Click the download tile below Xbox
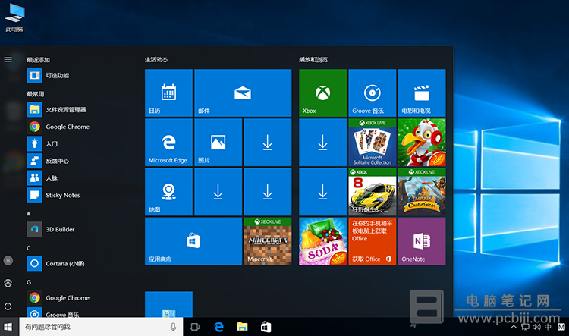This screenshot has width=569, height=336. (322, 143)
